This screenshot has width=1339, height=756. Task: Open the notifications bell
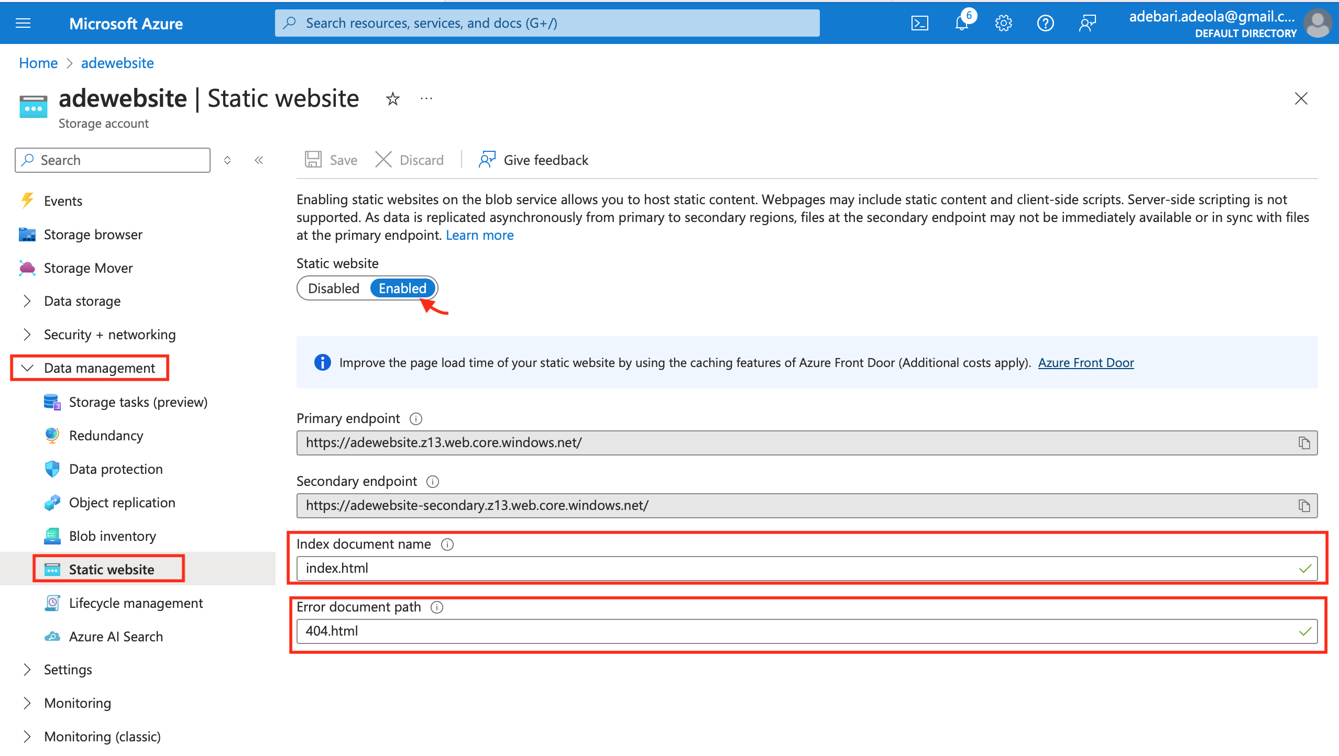click(x=961, y=23)
